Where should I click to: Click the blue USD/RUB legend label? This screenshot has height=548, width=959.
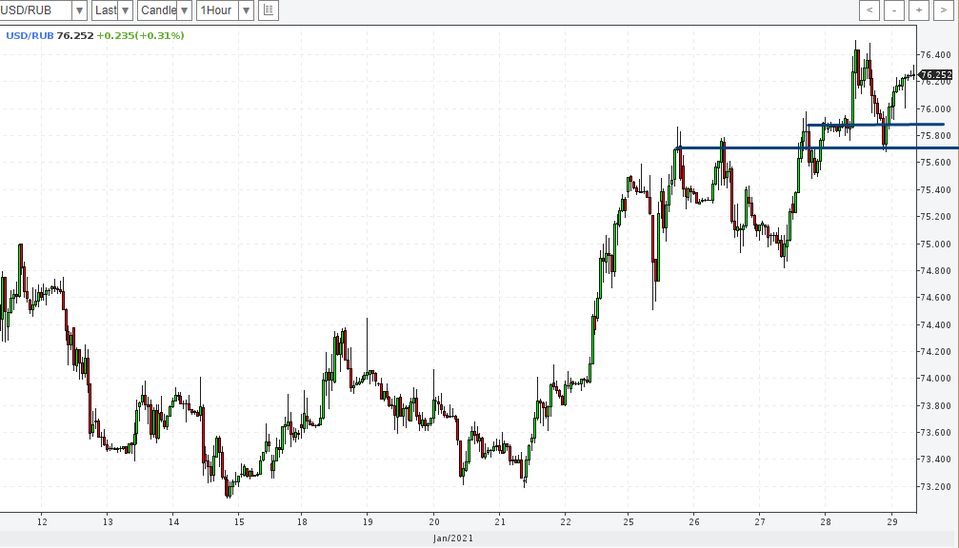(30, 35)
